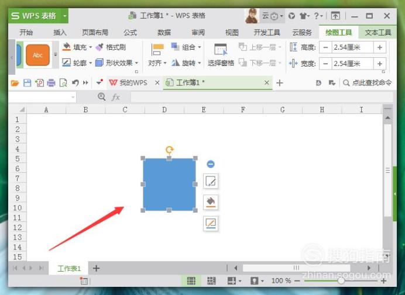Switch to the 云服务 tab
Image resolution: width=405 pixels, height=295 pixels.
302,33
